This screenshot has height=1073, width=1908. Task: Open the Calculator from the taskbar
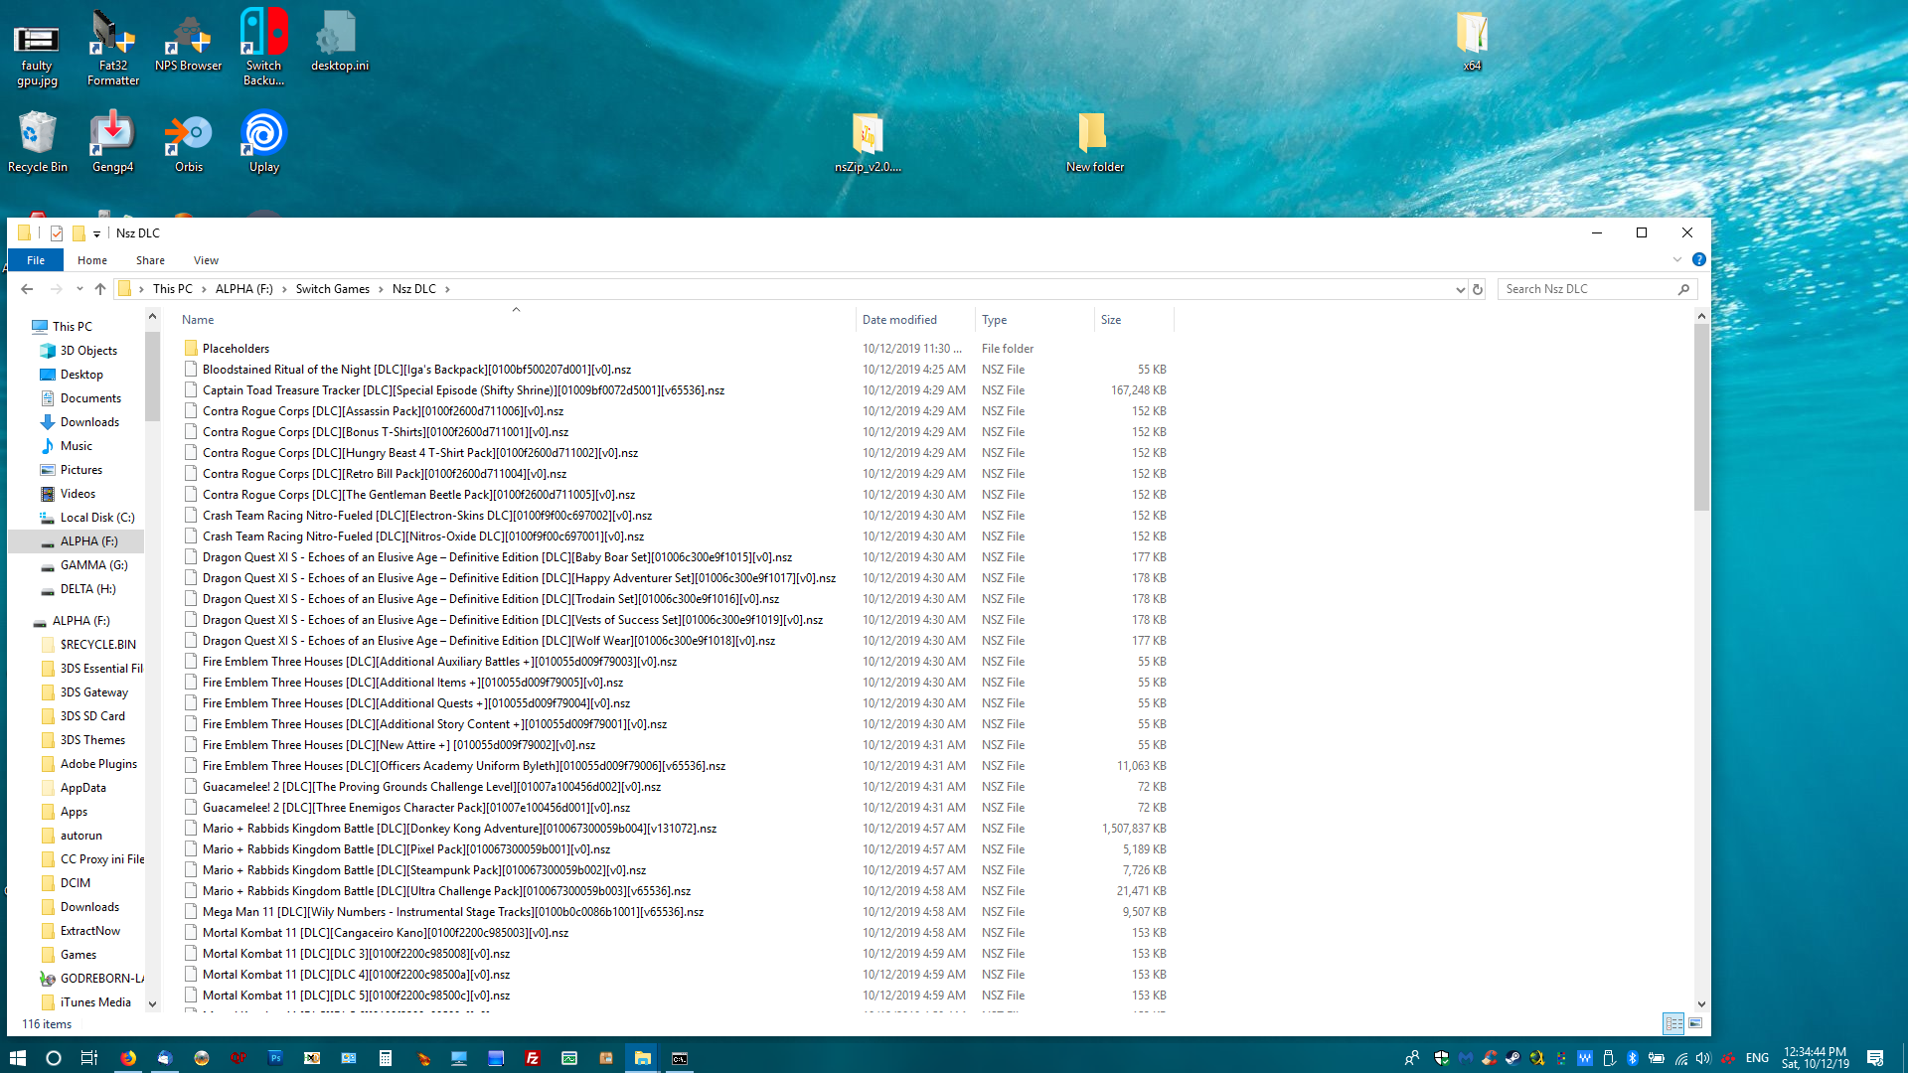coord(386,1058)
